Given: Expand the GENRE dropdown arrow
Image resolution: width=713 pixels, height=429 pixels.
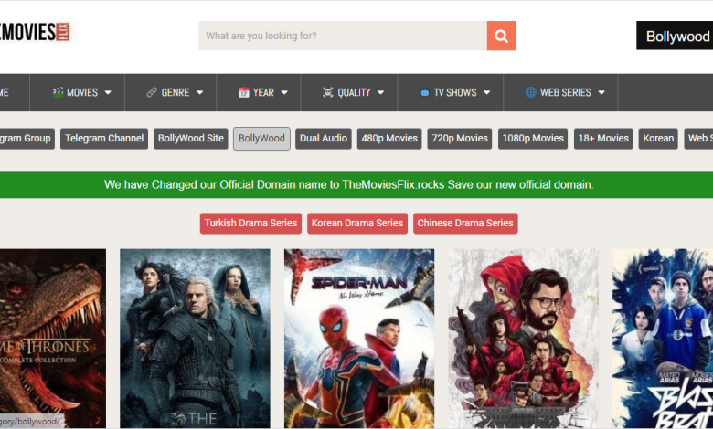Looking at the screenshot, I should [199, 92].
